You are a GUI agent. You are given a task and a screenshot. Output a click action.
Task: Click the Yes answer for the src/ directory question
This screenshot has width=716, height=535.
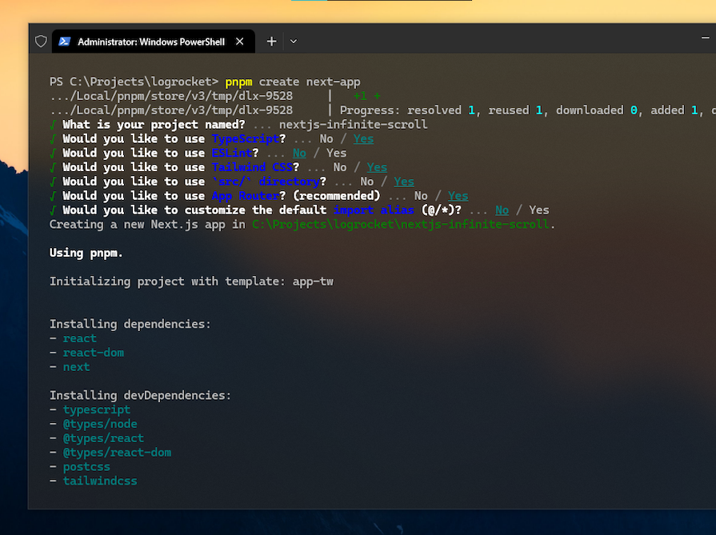click(x=403, y=181)
